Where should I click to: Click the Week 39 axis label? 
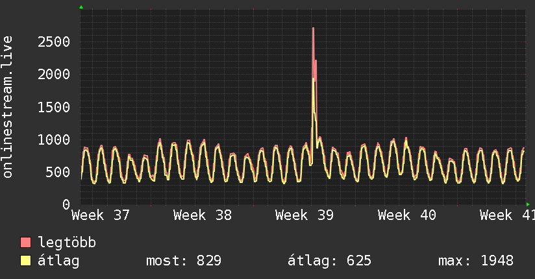305,215
